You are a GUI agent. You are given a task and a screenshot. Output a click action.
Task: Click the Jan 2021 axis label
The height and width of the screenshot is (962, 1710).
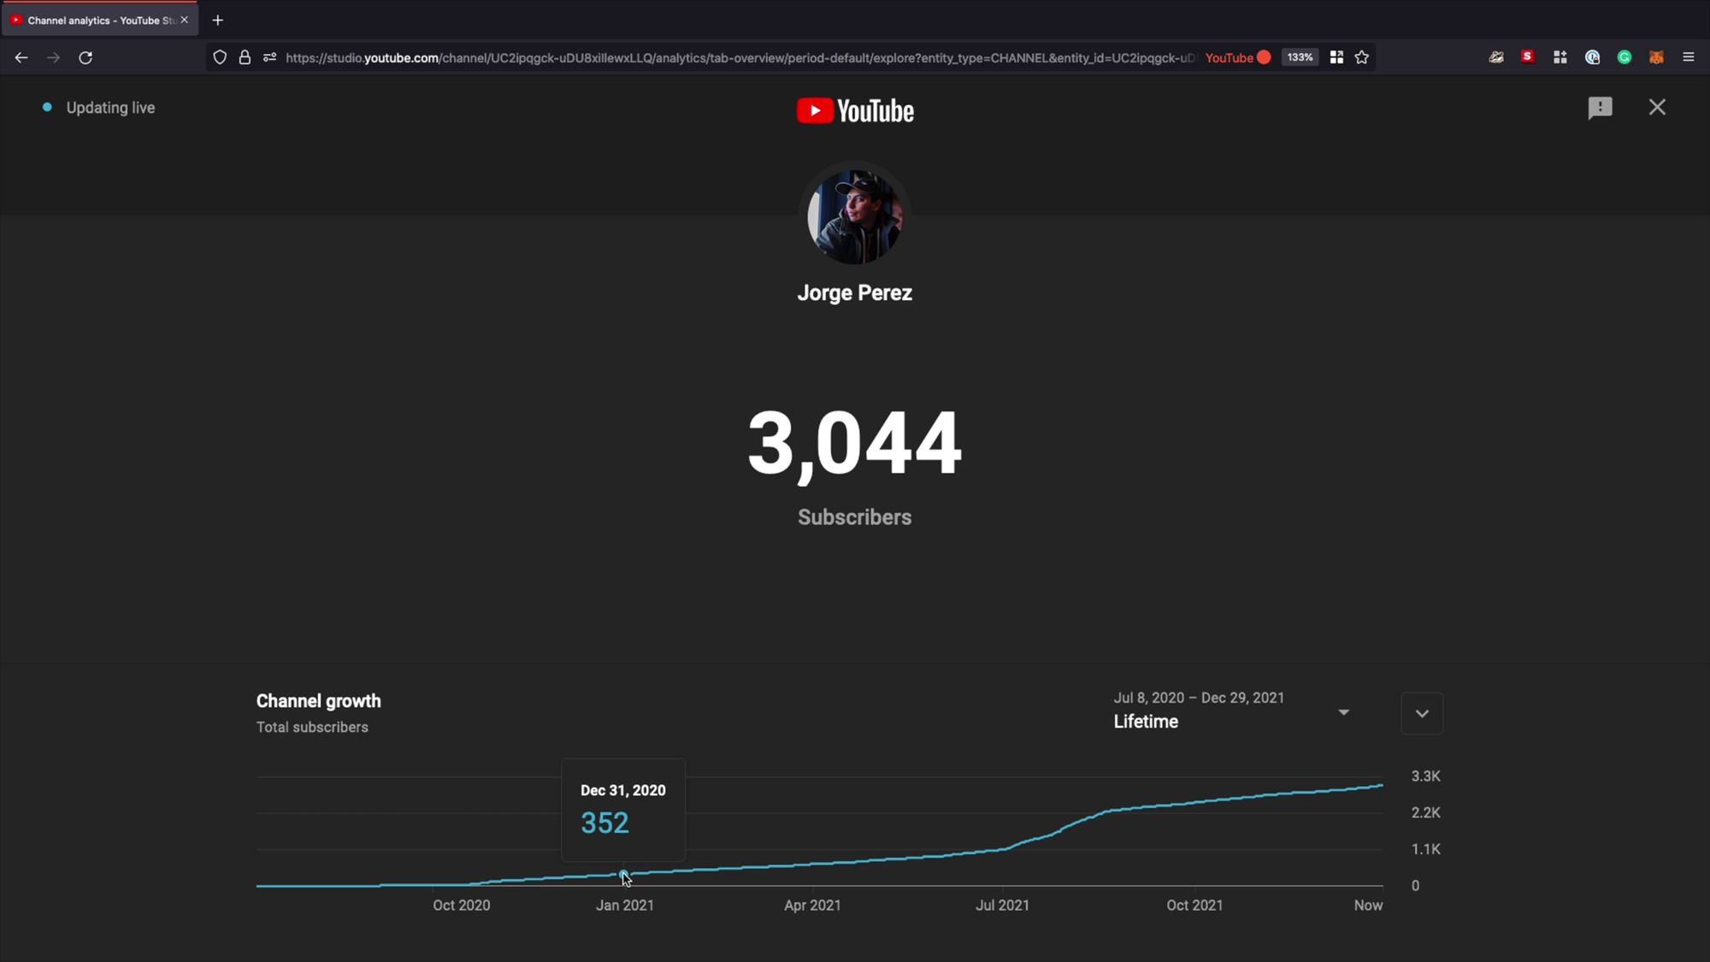pyautogui.click(x=625, y=906)
